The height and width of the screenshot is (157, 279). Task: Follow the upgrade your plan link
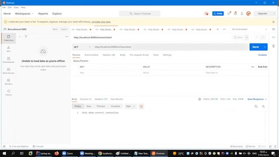pyautogui.click(x=101, y=22)
